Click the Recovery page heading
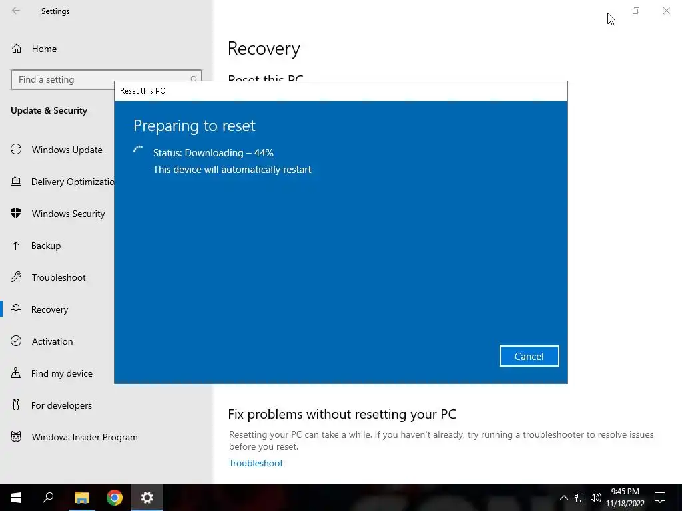The height and width of the screenshot is (511, 682). pyautogui.click(x=264, y=48)
